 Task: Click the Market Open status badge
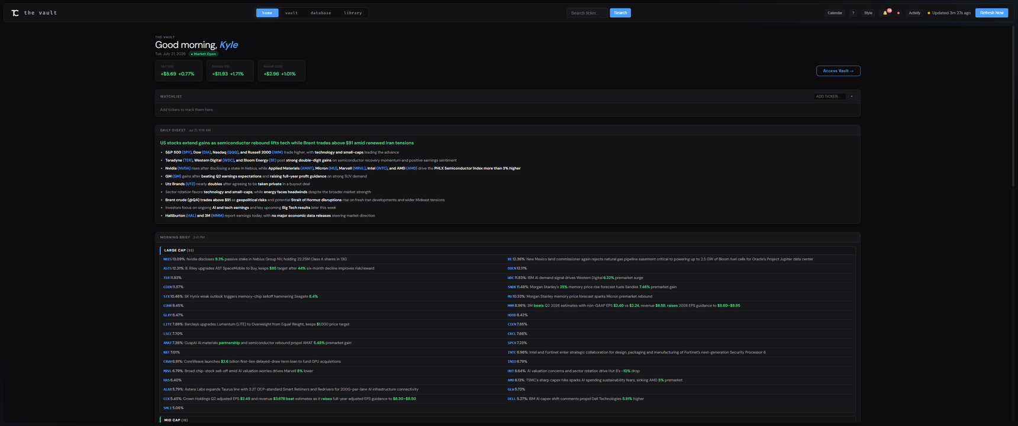(x=203, y=54)
